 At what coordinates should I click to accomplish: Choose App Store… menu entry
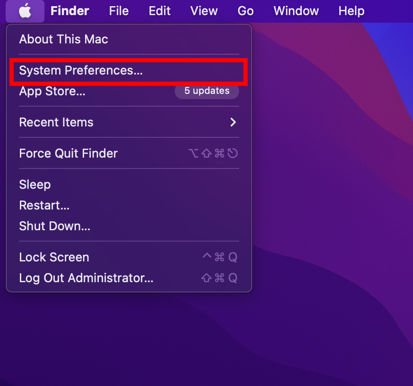[129, 91]
